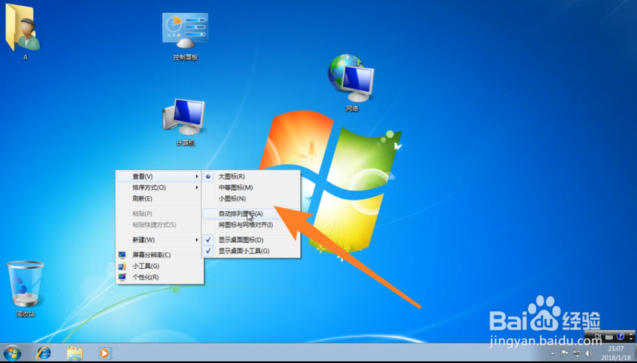Show hidden tray icons arrow

point(552,353)
